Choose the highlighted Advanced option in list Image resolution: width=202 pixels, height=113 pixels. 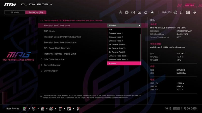coord(123,63)
